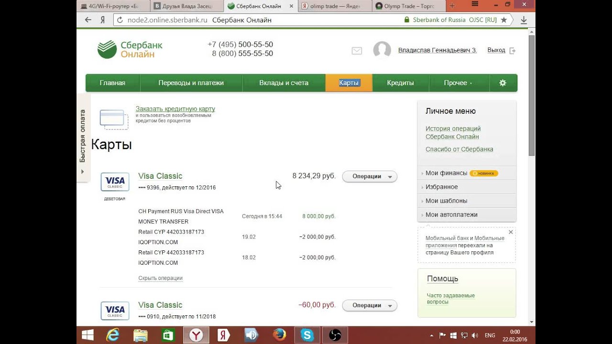This screenshot has width=612, height=344.
Task: Open История операций Сбербанк Онлайн
Action: [453, 133]
